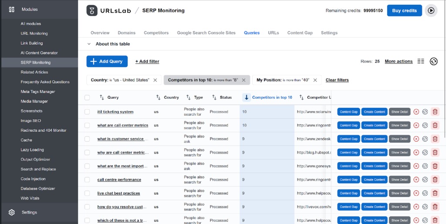Open the More actions menu
Screen dimensions: 446x224
click(x=399, y=61)
